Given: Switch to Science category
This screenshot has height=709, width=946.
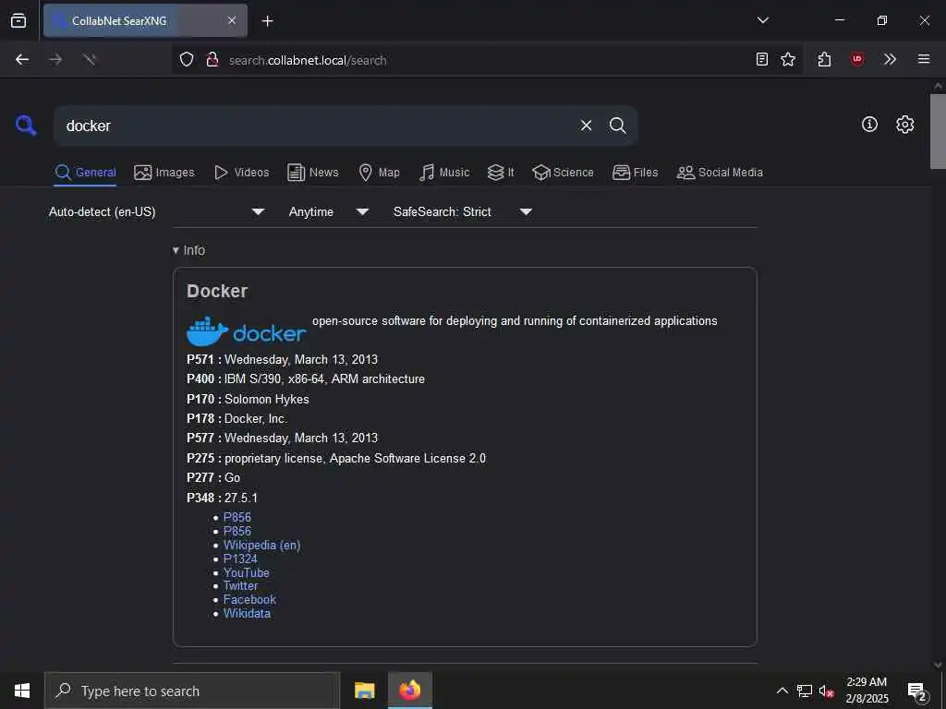Looking at the screenshot, I should point(563,173).
